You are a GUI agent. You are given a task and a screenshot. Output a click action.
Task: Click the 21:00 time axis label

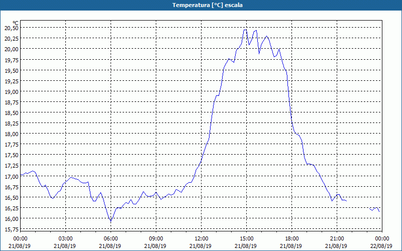pos(337,239)
